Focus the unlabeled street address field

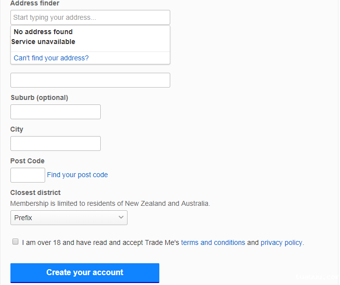tap(90, 80)
